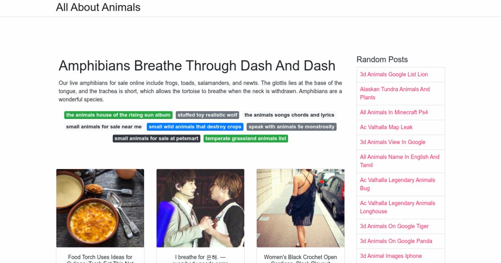Open the creme brulee food torch thumbnail
The width and height of the screenshot is (501, 263).
click(x=100, y=208)
